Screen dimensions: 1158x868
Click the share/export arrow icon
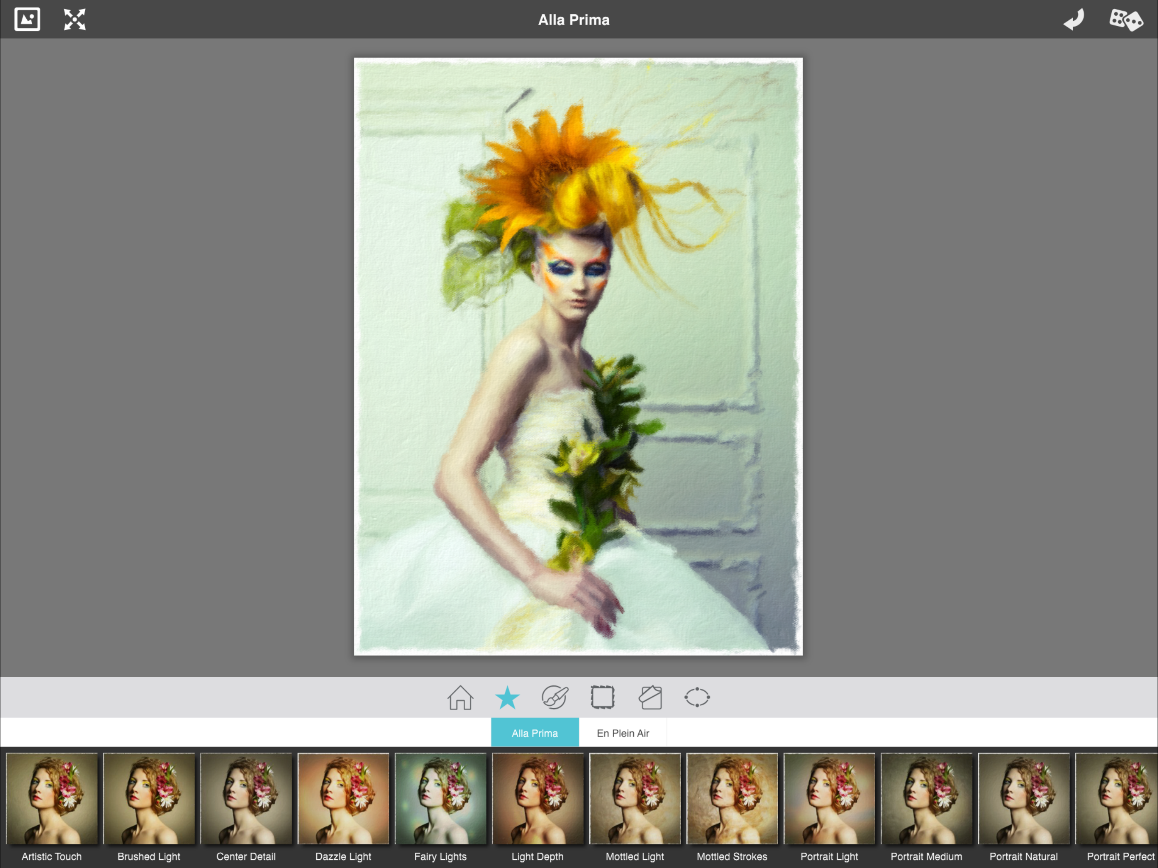click(1074, 20)
